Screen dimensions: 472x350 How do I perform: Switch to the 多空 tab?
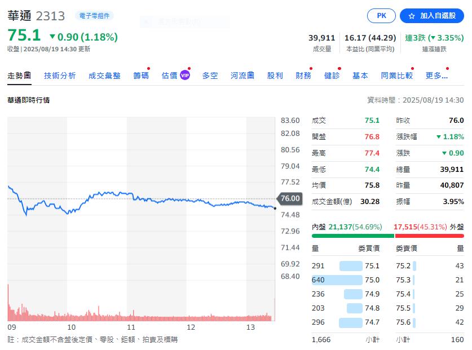(210, 75)
